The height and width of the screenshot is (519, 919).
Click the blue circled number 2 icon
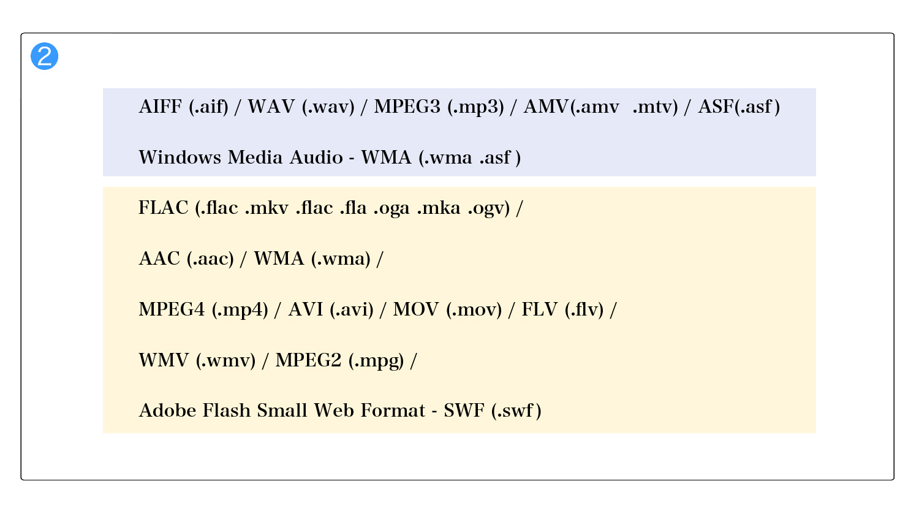pyautogui.click(x=44, y=56)
